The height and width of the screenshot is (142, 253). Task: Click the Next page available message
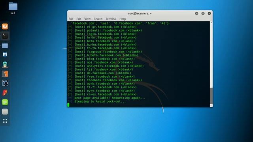tap(110, 98)
